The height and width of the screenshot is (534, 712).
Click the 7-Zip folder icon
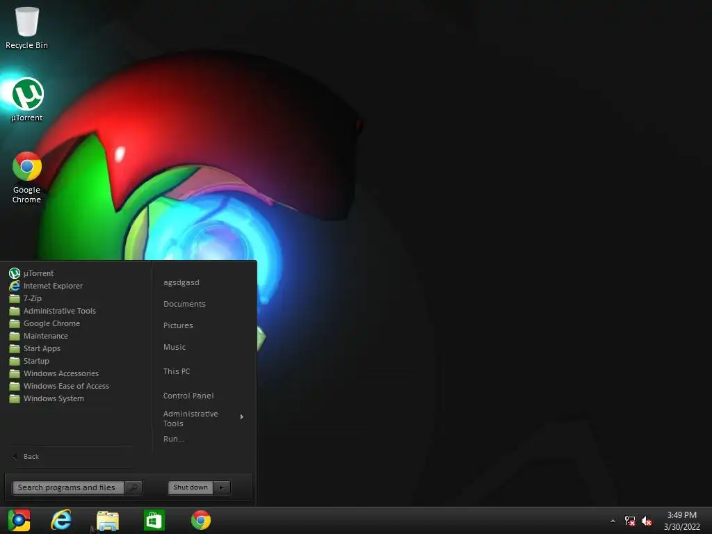[15, 298]
